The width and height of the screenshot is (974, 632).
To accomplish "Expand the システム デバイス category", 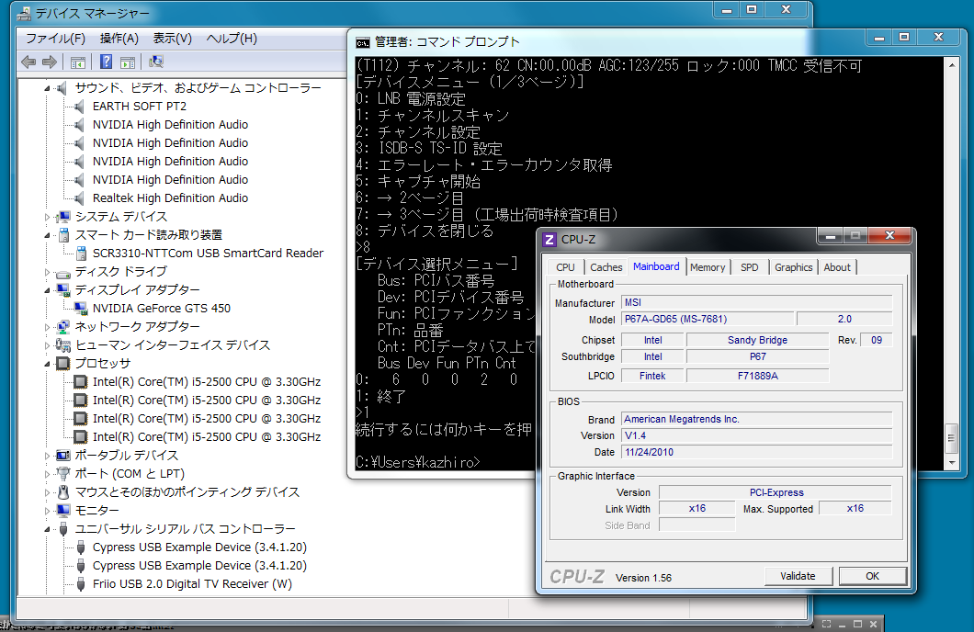I will pos(49,217).
